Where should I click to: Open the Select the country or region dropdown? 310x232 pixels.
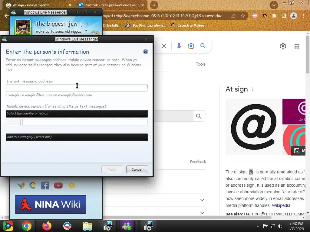pos(77,114)
